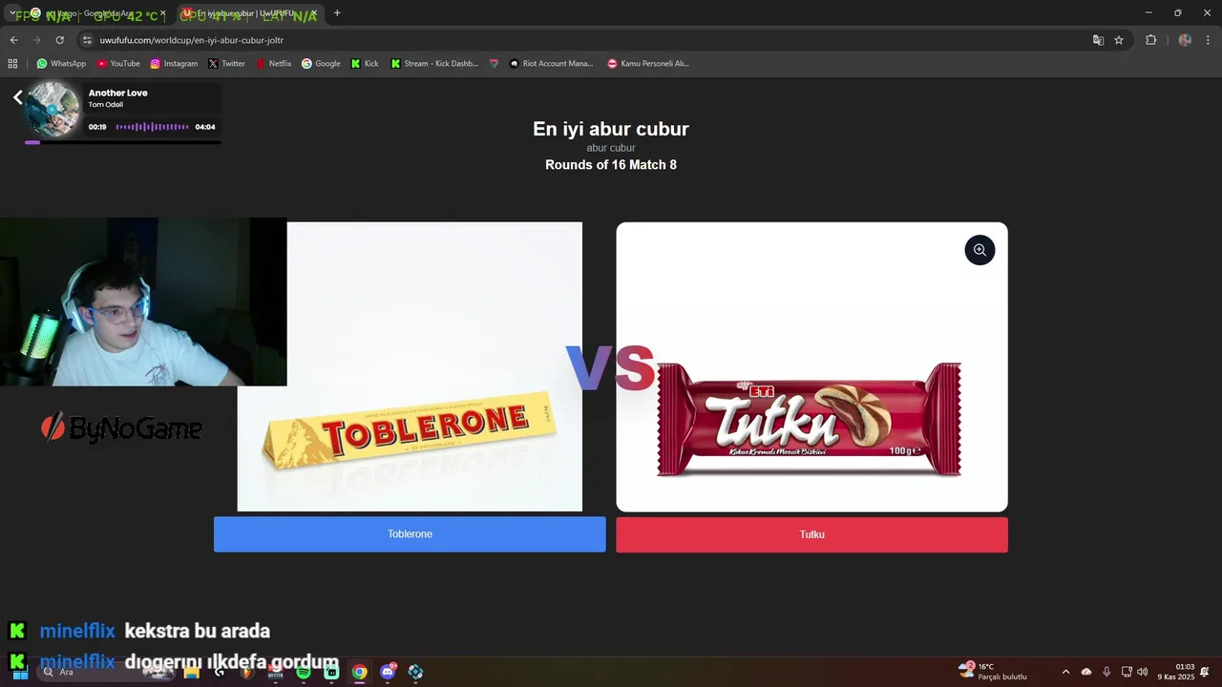Open the Riot Account Management bookmark

click(x=551, y=64)
